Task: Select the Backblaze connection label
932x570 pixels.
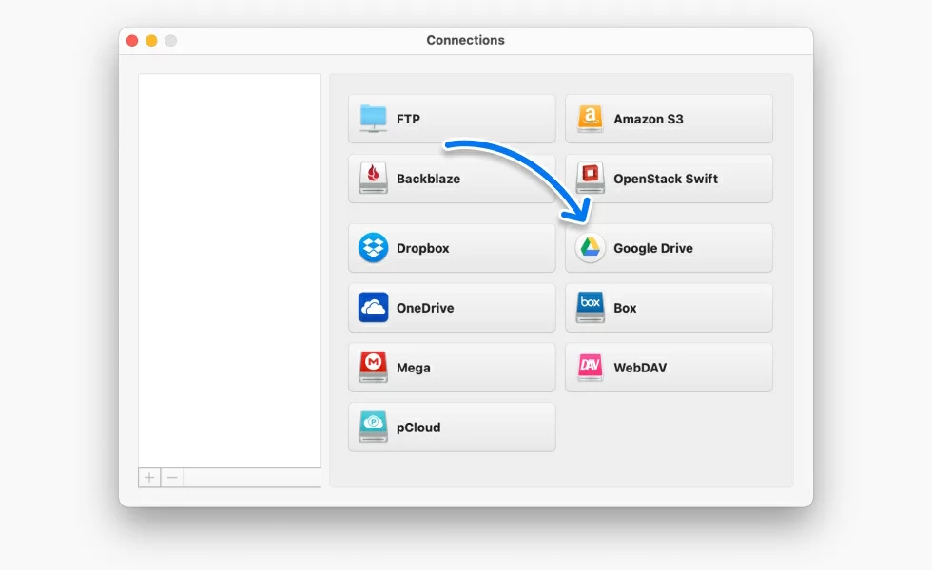Action: click(x=428, y=180)
